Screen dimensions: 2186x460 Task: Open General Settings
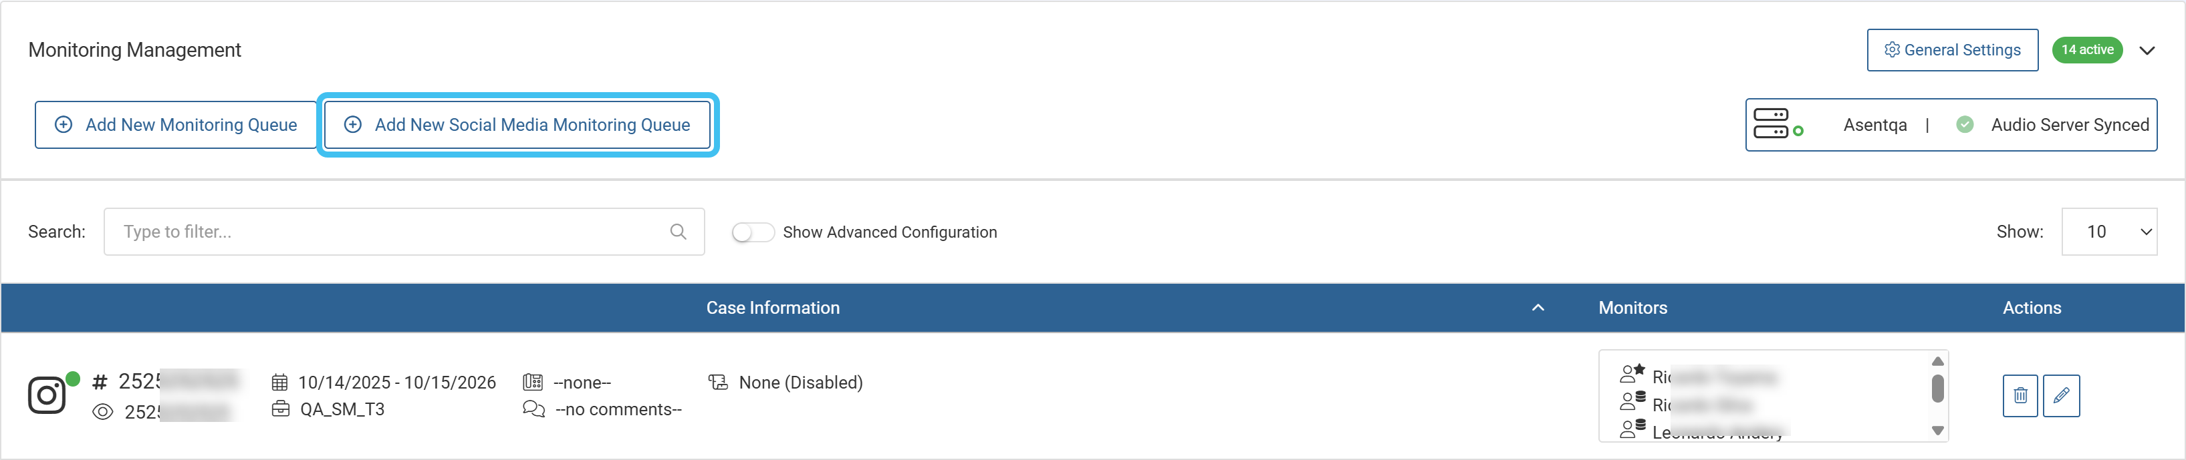1952,51
